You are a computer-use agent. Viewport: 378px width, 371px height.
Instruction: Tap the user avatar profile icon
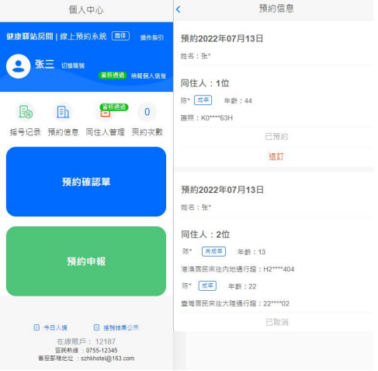pos(19,66)
